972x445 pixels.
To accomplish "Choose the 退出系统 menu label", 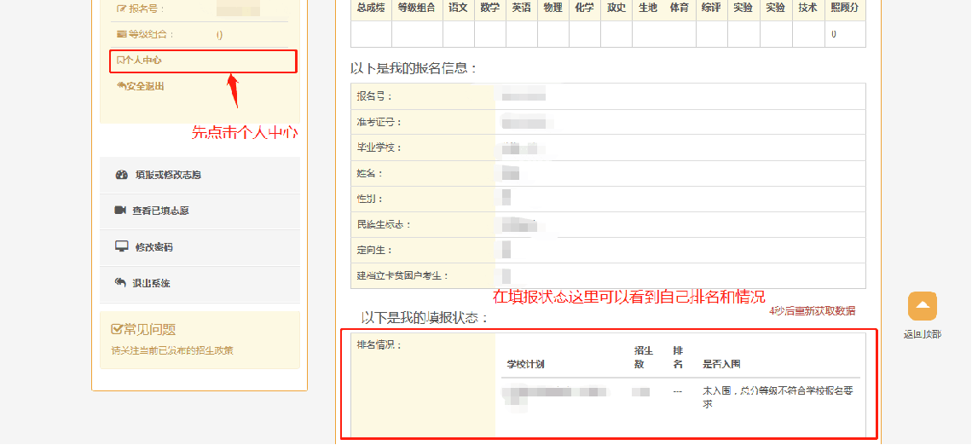I will pos(151,283).
